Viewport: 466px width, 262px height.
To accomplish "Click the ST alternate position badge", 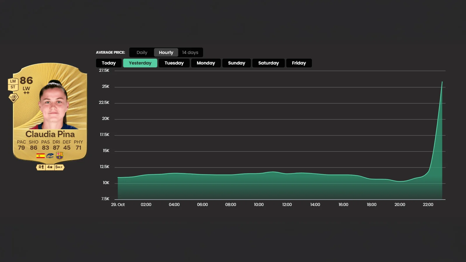I will click(13, 87).
